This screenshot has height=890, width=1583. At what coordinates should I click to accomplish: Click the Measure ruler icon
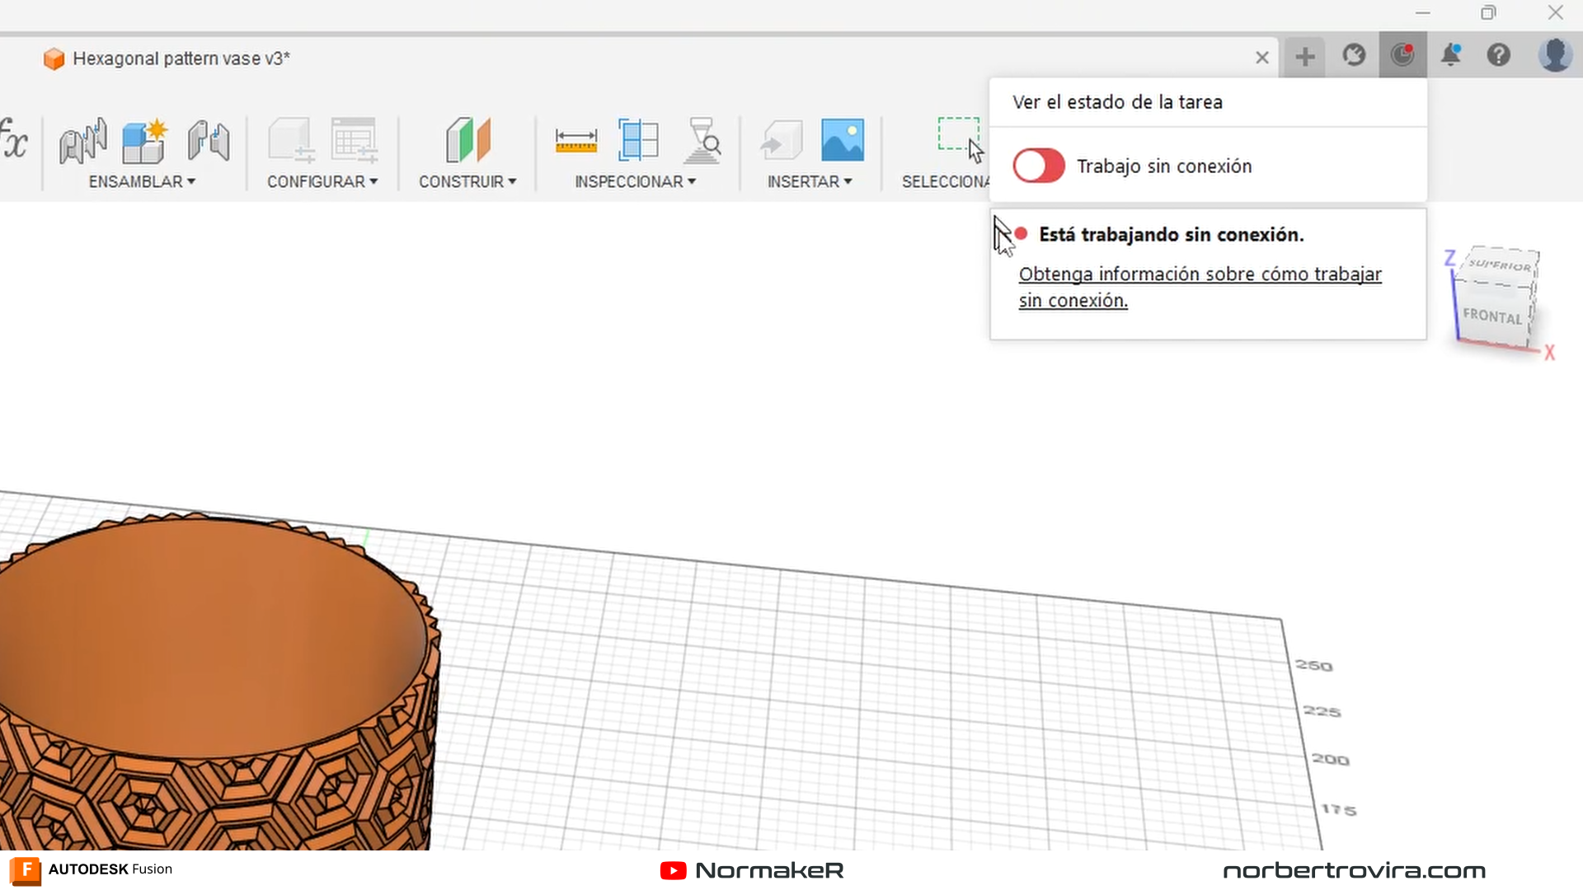575,141
